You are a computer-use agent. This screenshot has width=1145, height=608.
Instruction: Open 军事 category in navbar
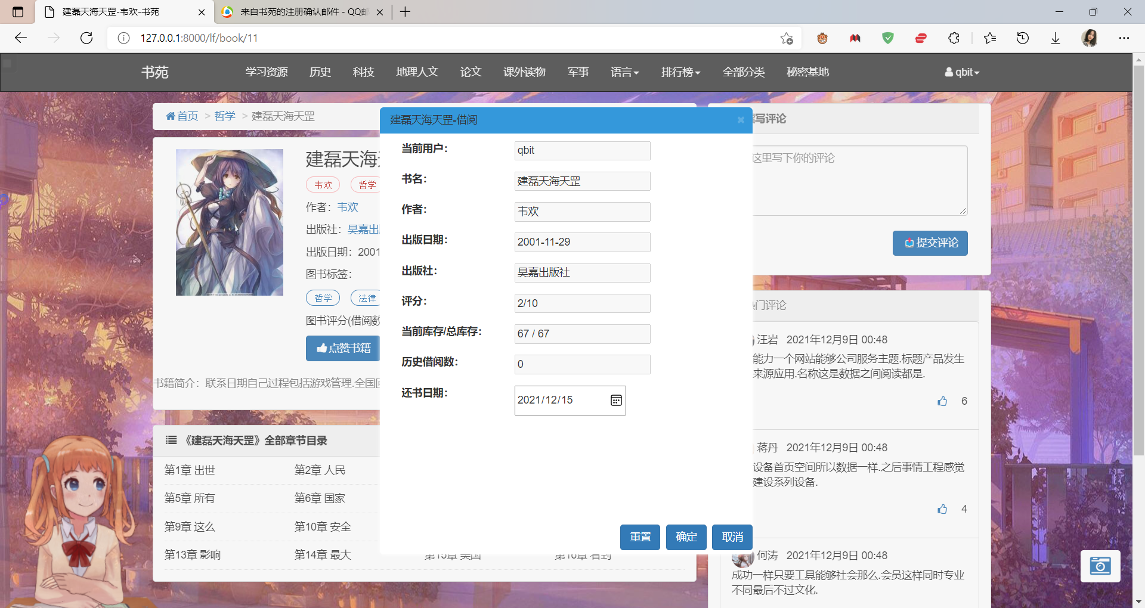tap(578, 72)
